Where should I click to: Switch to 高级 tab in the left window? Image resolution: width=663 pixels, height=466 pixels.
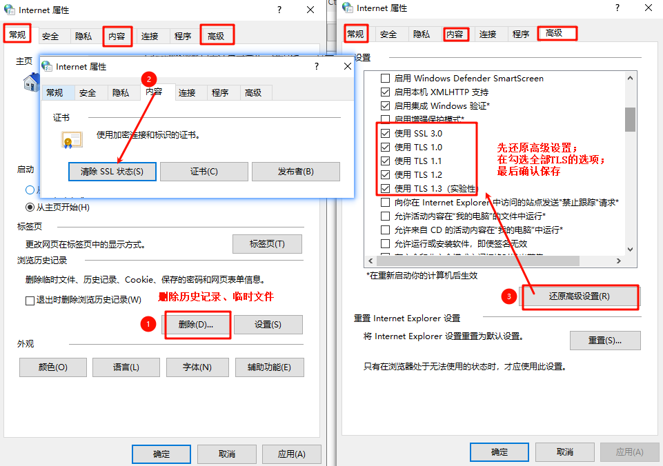pos(216,37)
